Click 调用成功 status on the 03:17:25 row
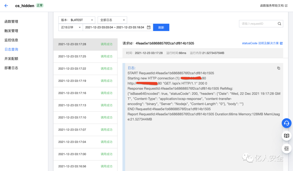 pos(107,56)
